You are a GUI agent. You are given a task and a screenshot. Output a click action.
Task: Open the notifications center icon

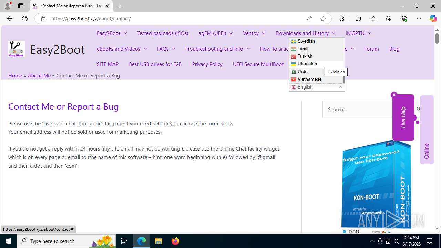click(x=430, y=241)
